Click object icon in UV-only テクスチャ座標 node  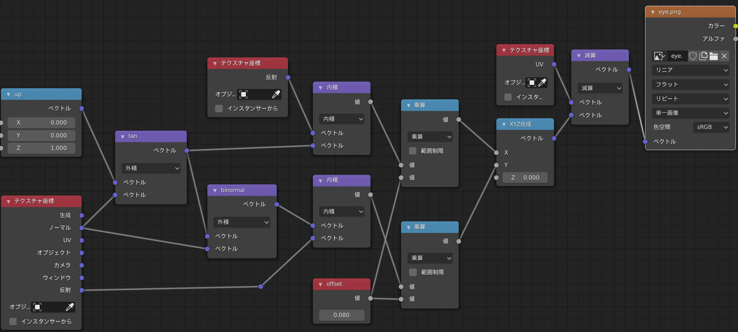coord(531,82)
